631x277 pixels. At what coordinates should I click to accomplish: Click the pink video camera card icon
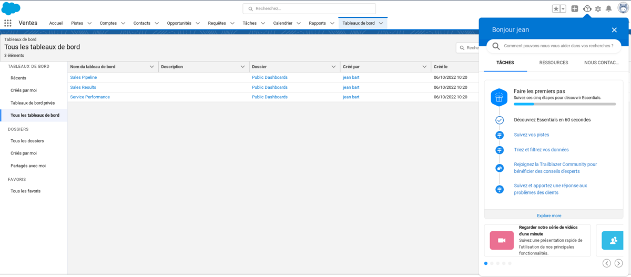tap(502, 240)
